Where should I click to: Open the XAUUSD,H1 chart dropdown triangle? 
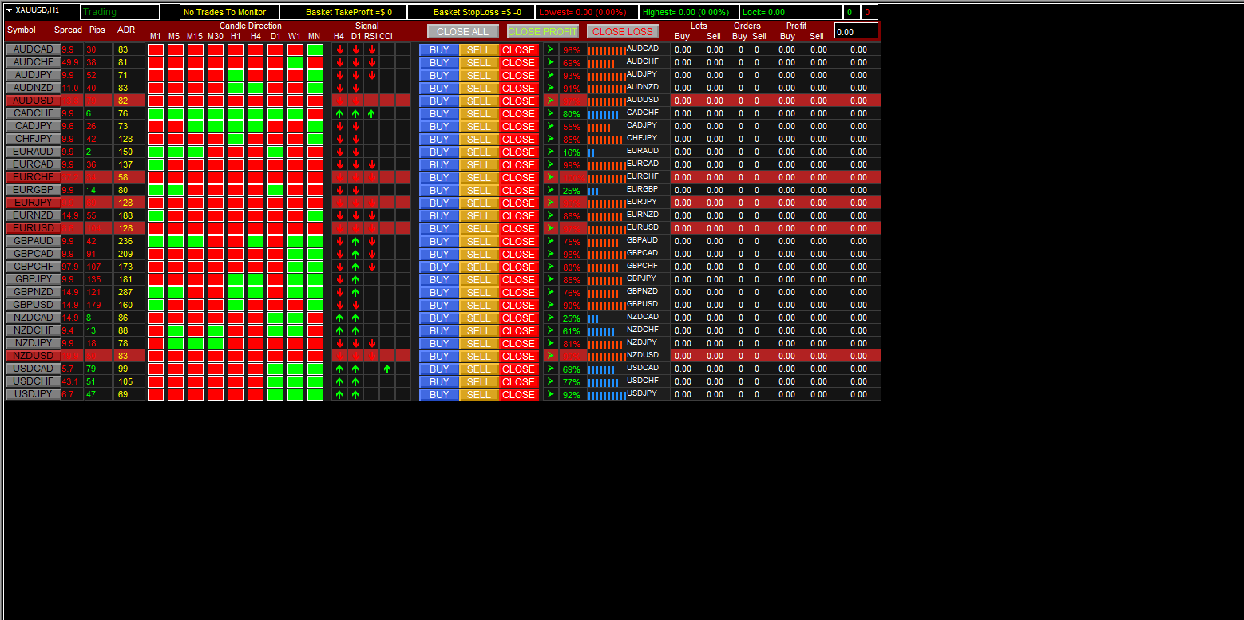(9, 10)
